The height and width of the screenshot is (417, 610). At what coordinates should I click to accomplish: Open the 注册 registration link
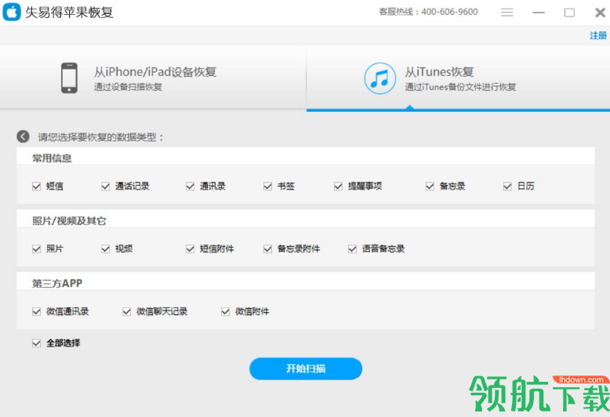[598, 35]
